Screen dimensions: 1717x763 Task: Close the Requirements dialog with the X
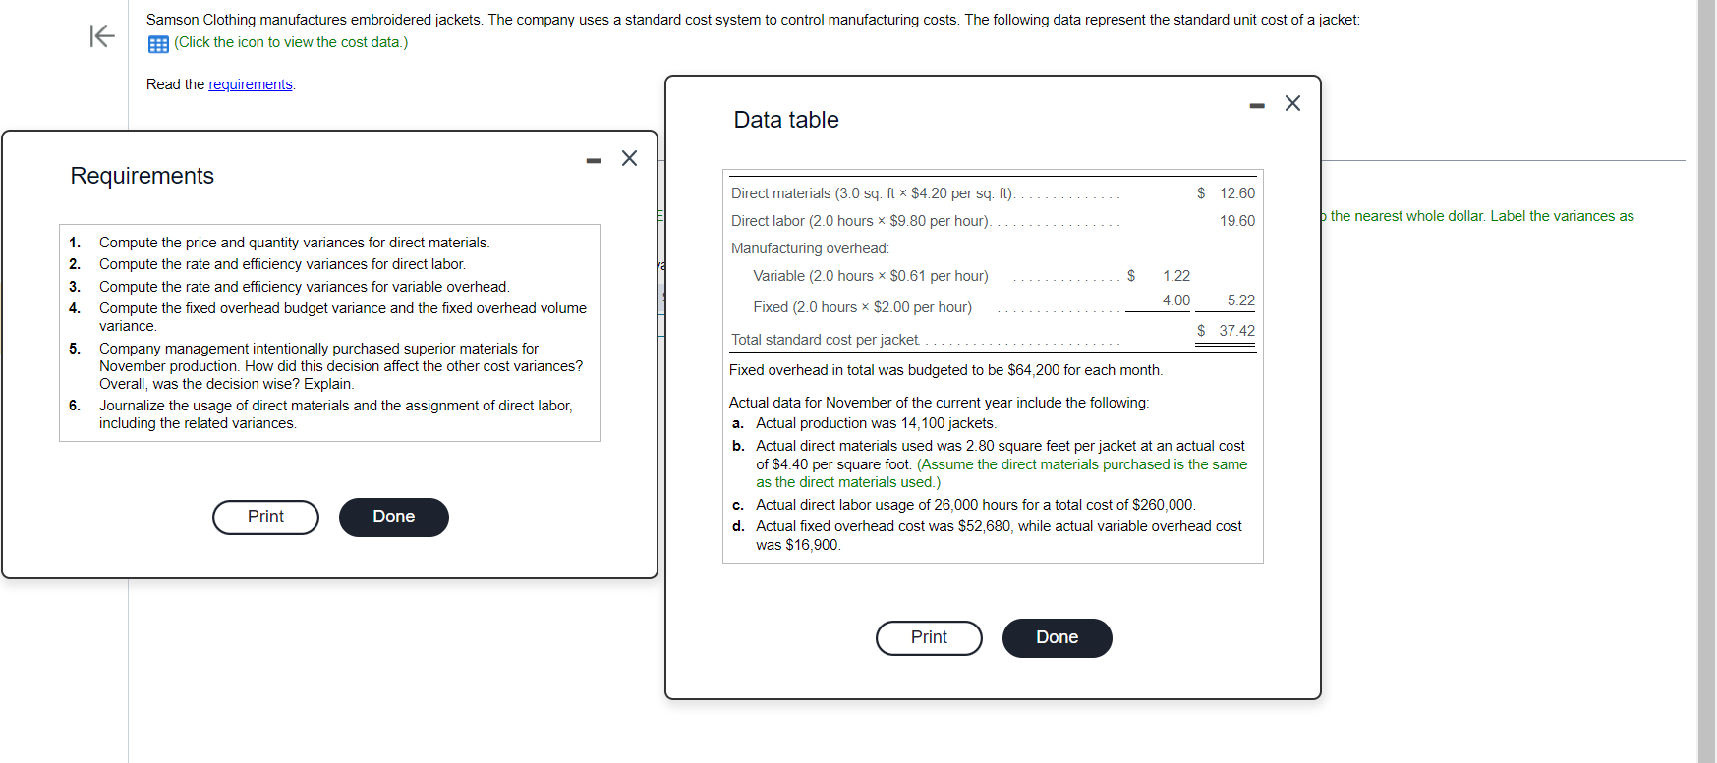click(630, 158)
